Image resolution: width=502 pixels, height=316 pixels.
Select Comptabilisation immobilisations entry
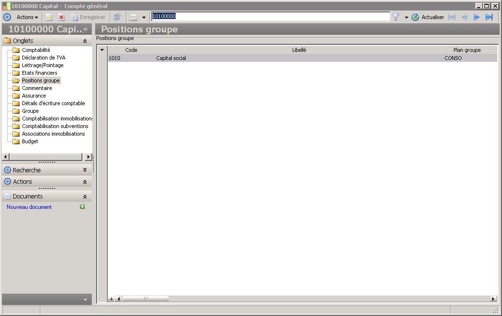57,118
